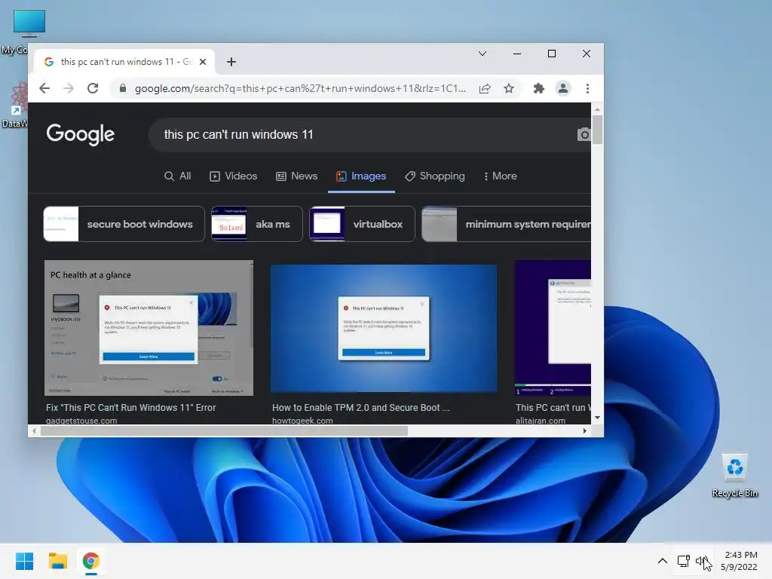Filter by 'secure boot windows' chip
This screenshot has height=579, width=772.
tap(124, 224)
